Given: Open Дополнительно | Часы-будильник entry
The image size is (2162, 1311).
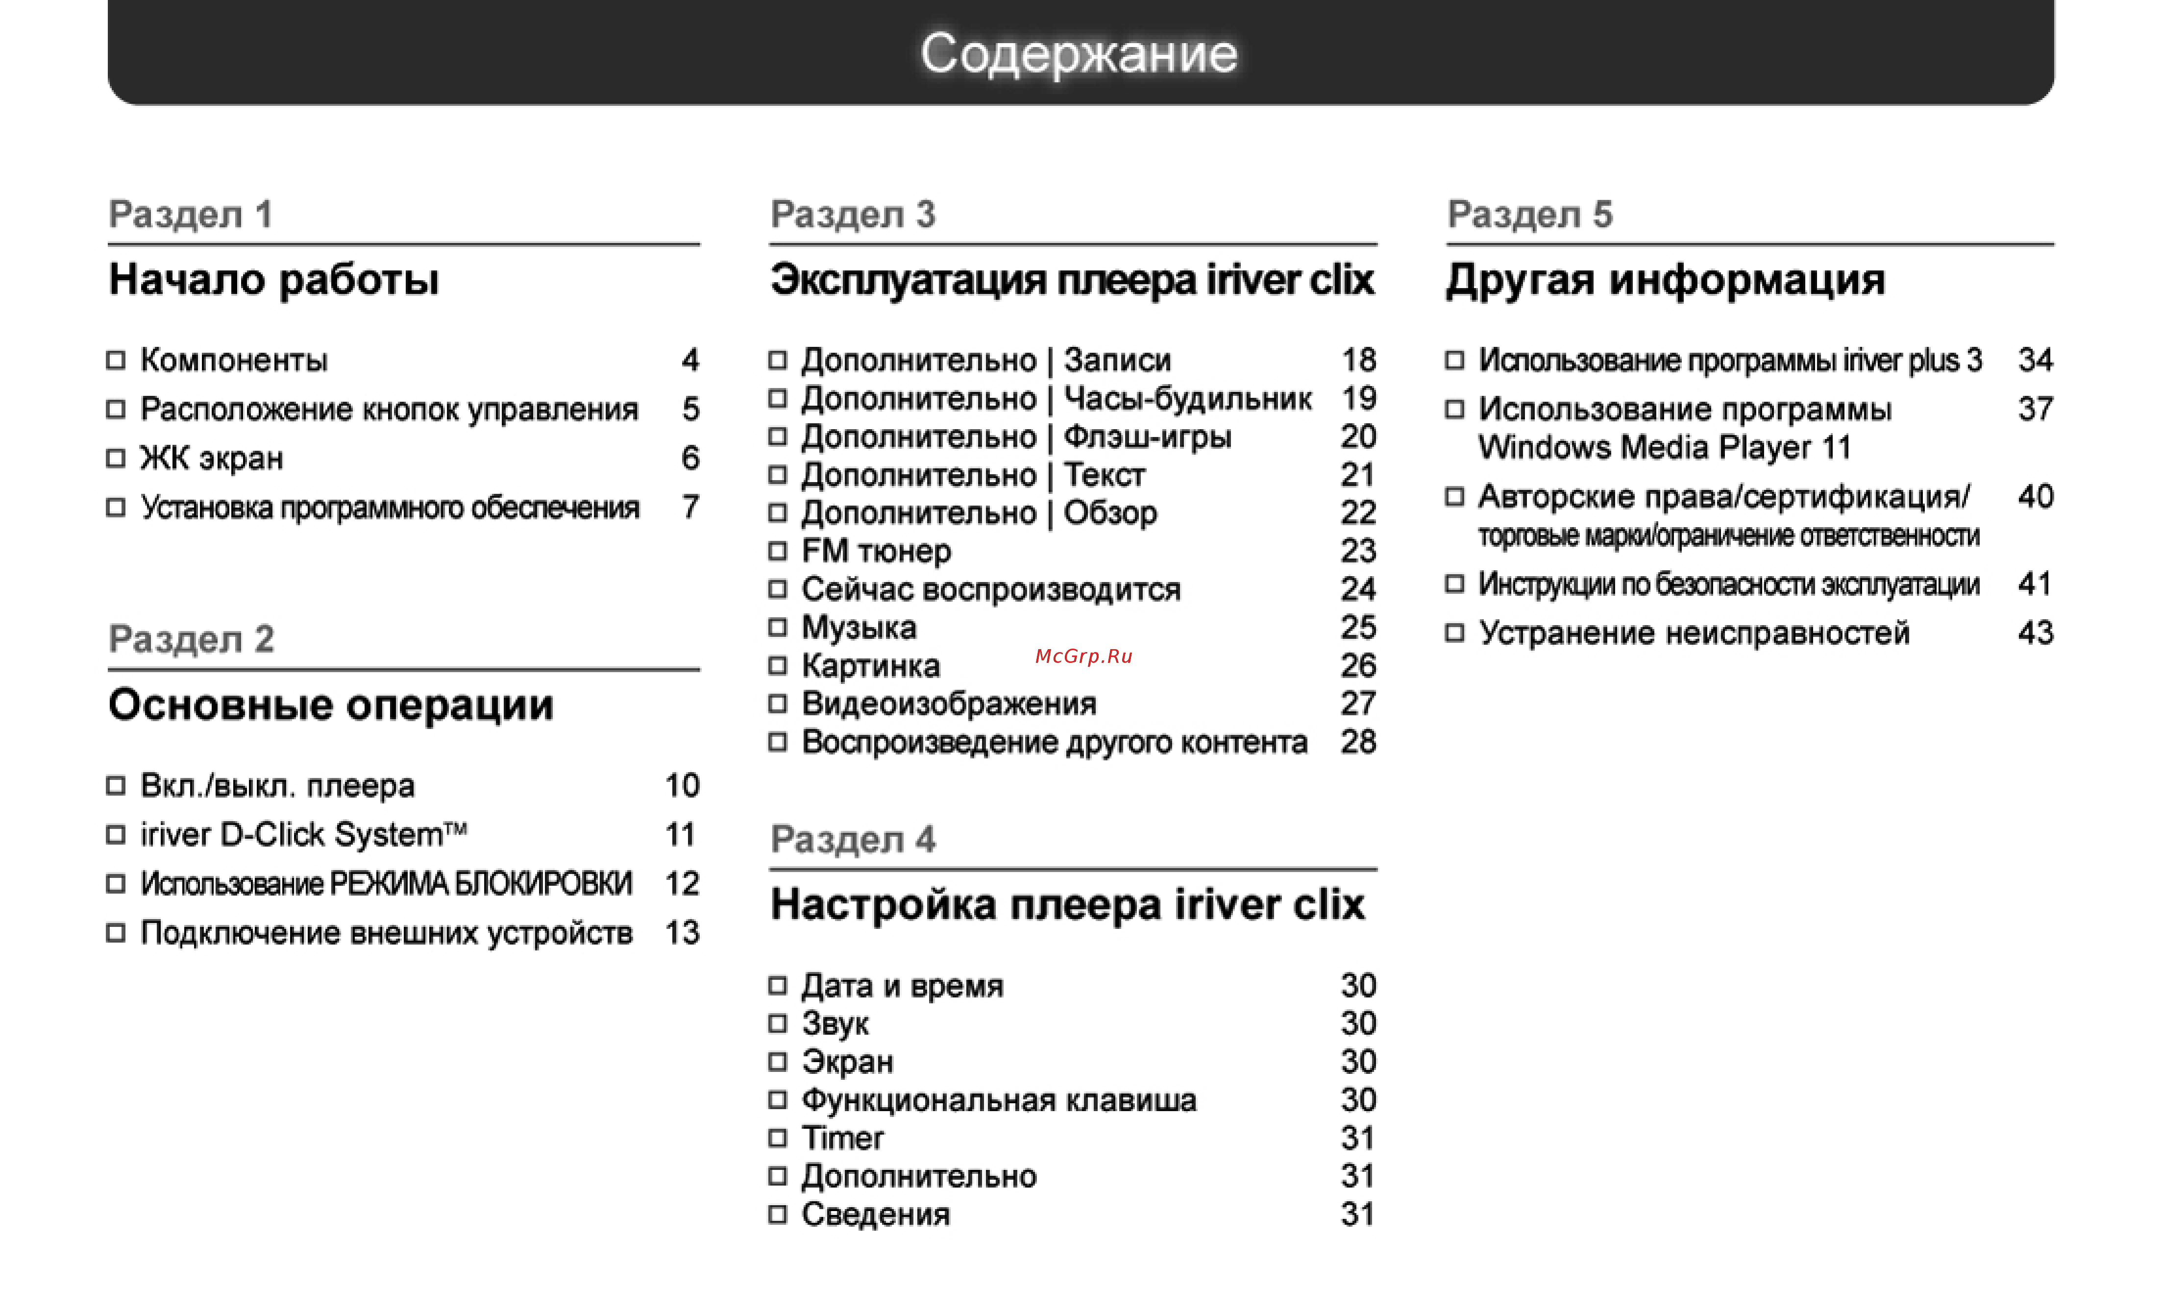Looking at the screenshot, I should coord(1056,398).
